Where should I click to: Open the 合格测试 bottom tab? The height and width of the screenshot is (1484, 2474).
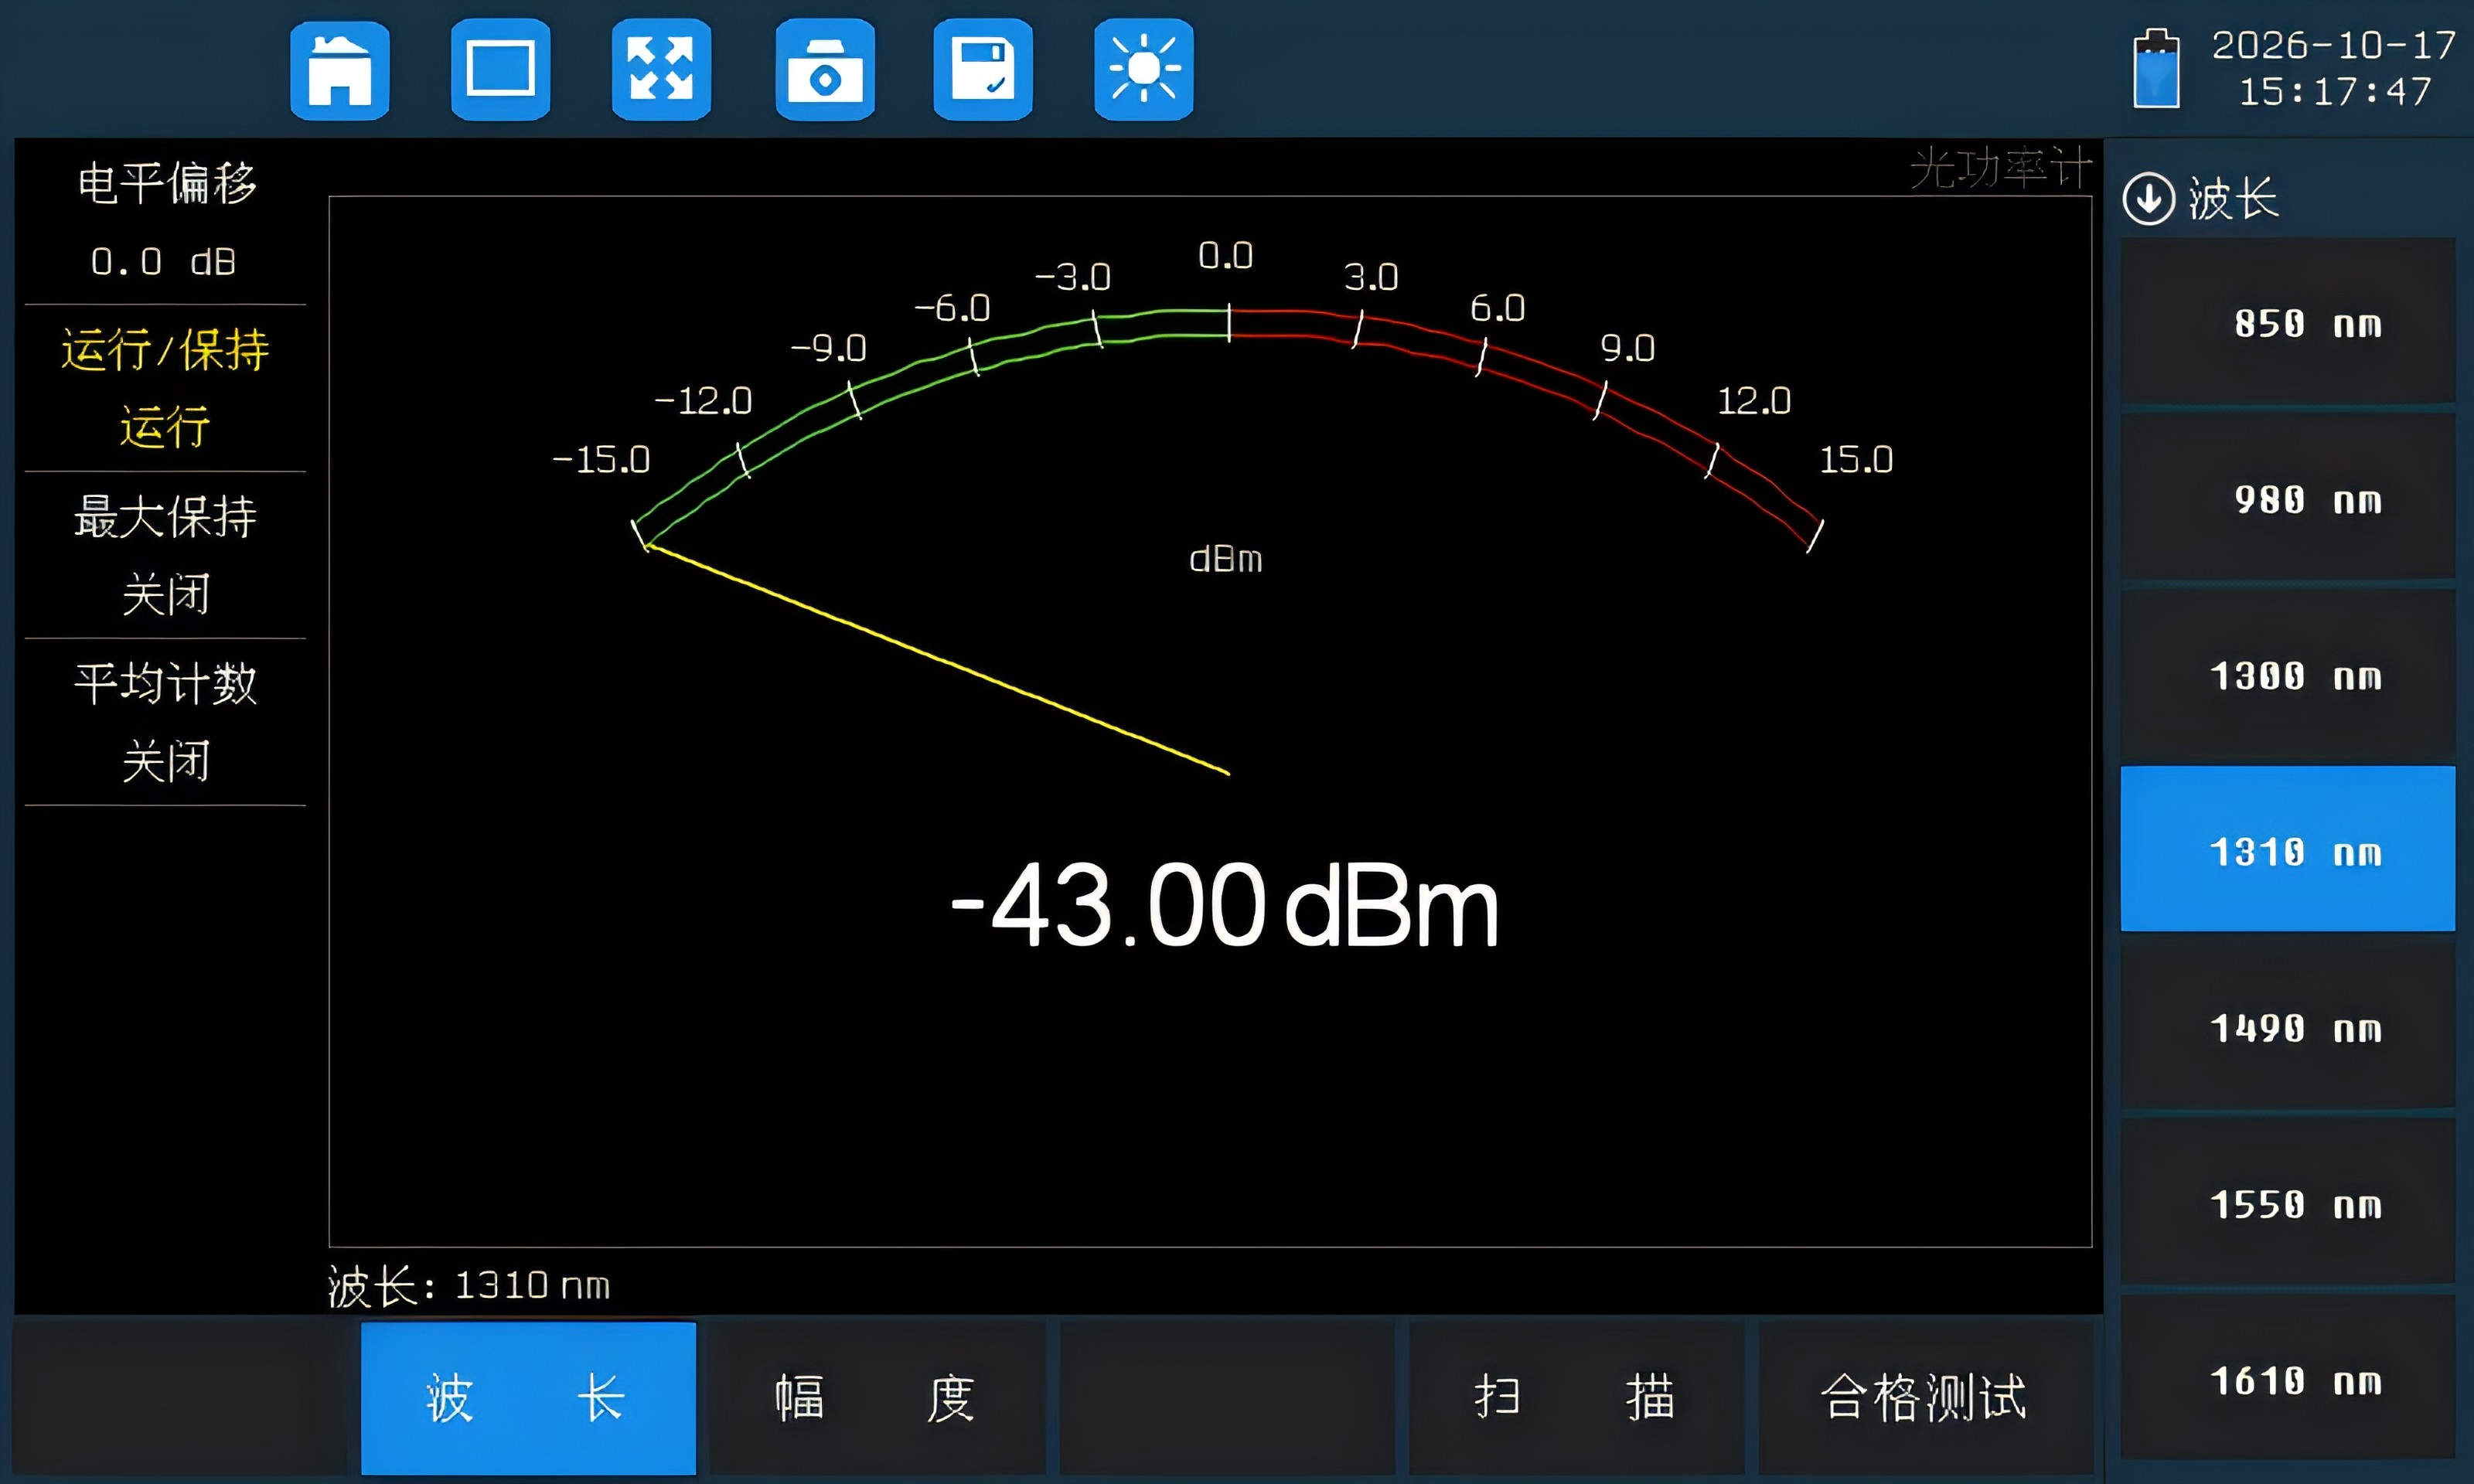[x=1925, y=1398]
